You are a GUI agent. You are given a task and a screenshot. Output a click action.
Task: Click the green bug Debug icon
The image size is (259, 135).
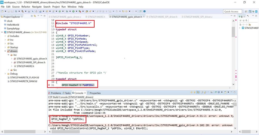[67, 11]
